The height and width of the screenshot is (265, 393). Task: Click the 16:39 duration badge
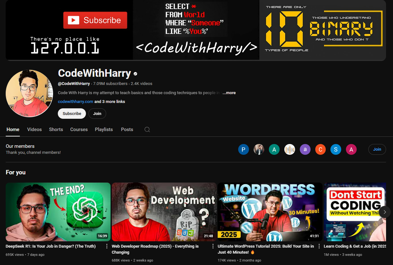(x=102, y=236)
